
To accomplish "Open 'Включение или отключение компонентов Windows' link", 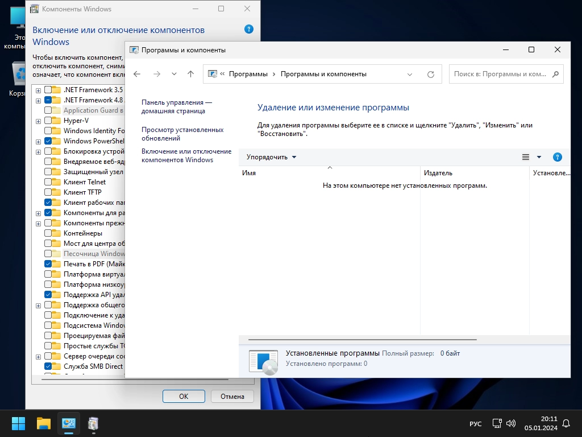I will point(186,156).
